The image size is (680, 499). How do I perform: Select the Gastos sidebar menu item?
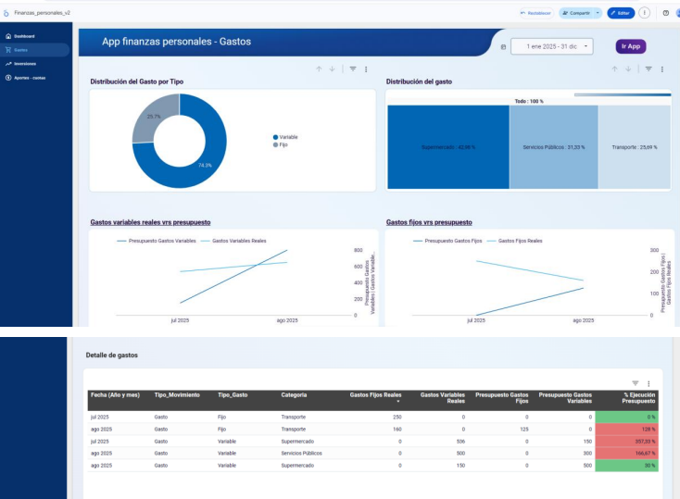34,50
